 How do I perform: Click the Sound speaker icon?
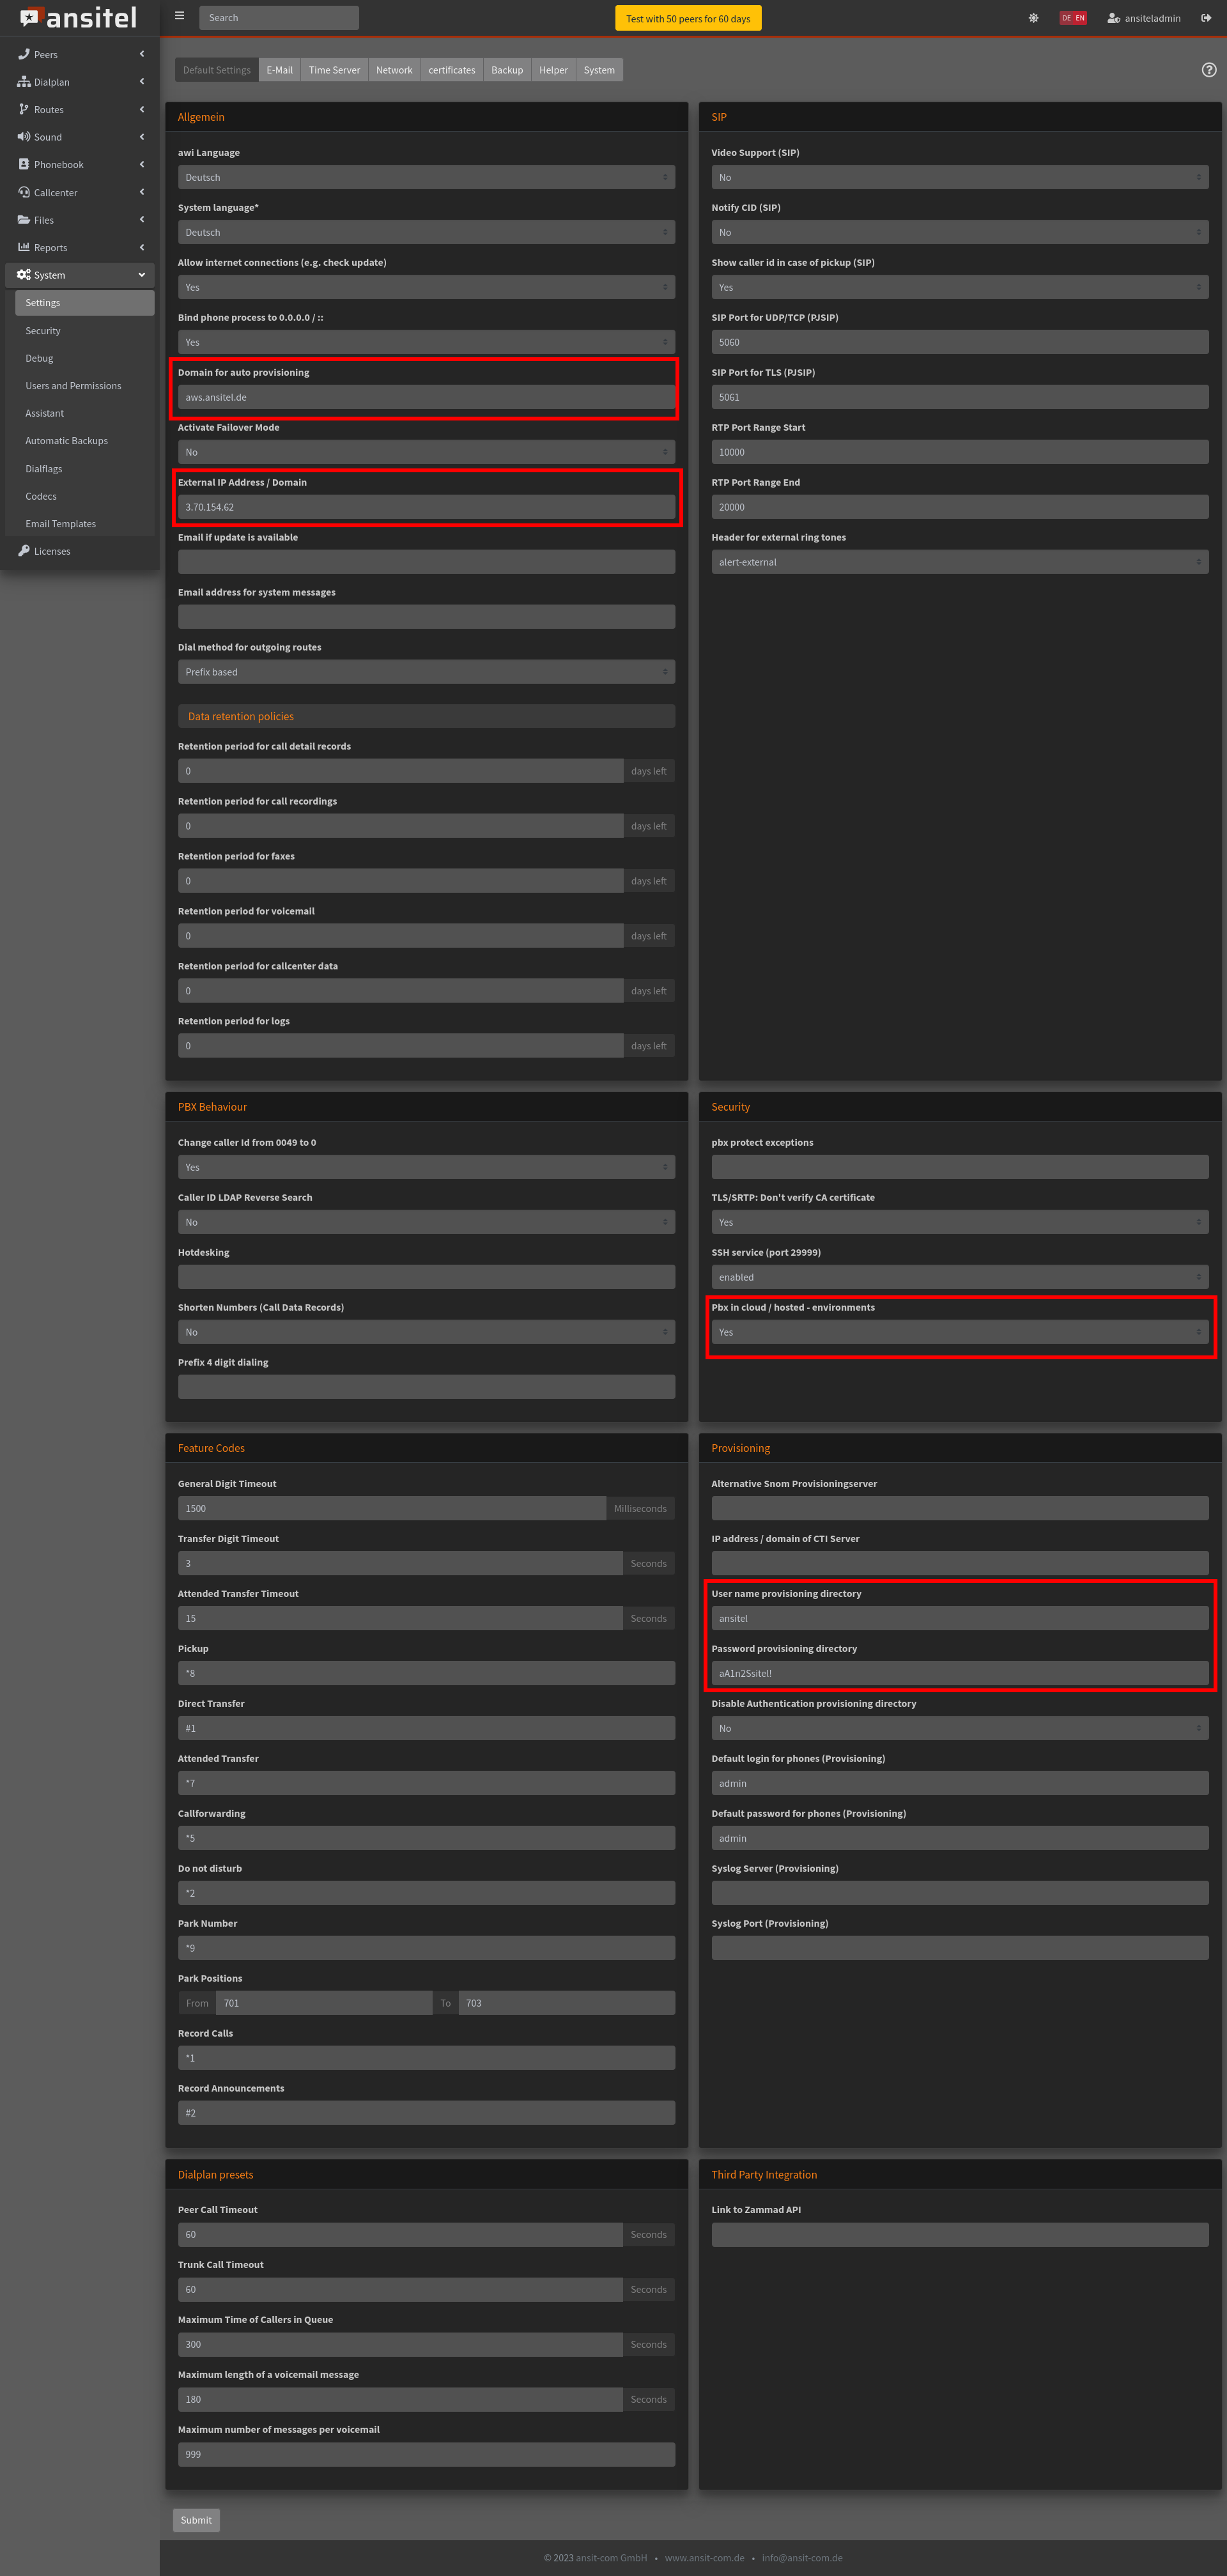23,137
